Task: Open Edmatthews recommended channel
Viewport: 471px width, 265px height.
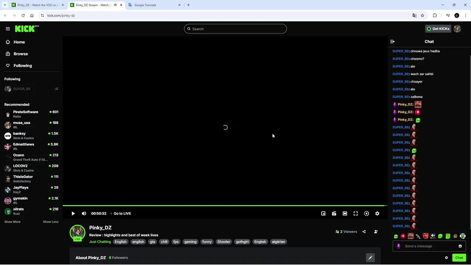Action: click(x=31, y=146)
